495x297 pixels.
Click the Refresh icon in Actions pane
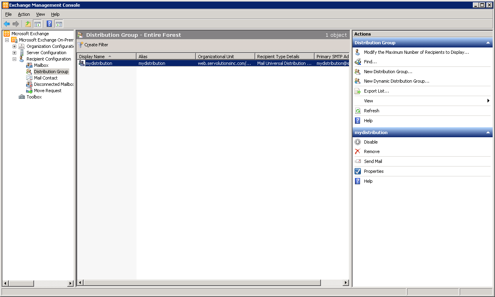pos(358,111)
